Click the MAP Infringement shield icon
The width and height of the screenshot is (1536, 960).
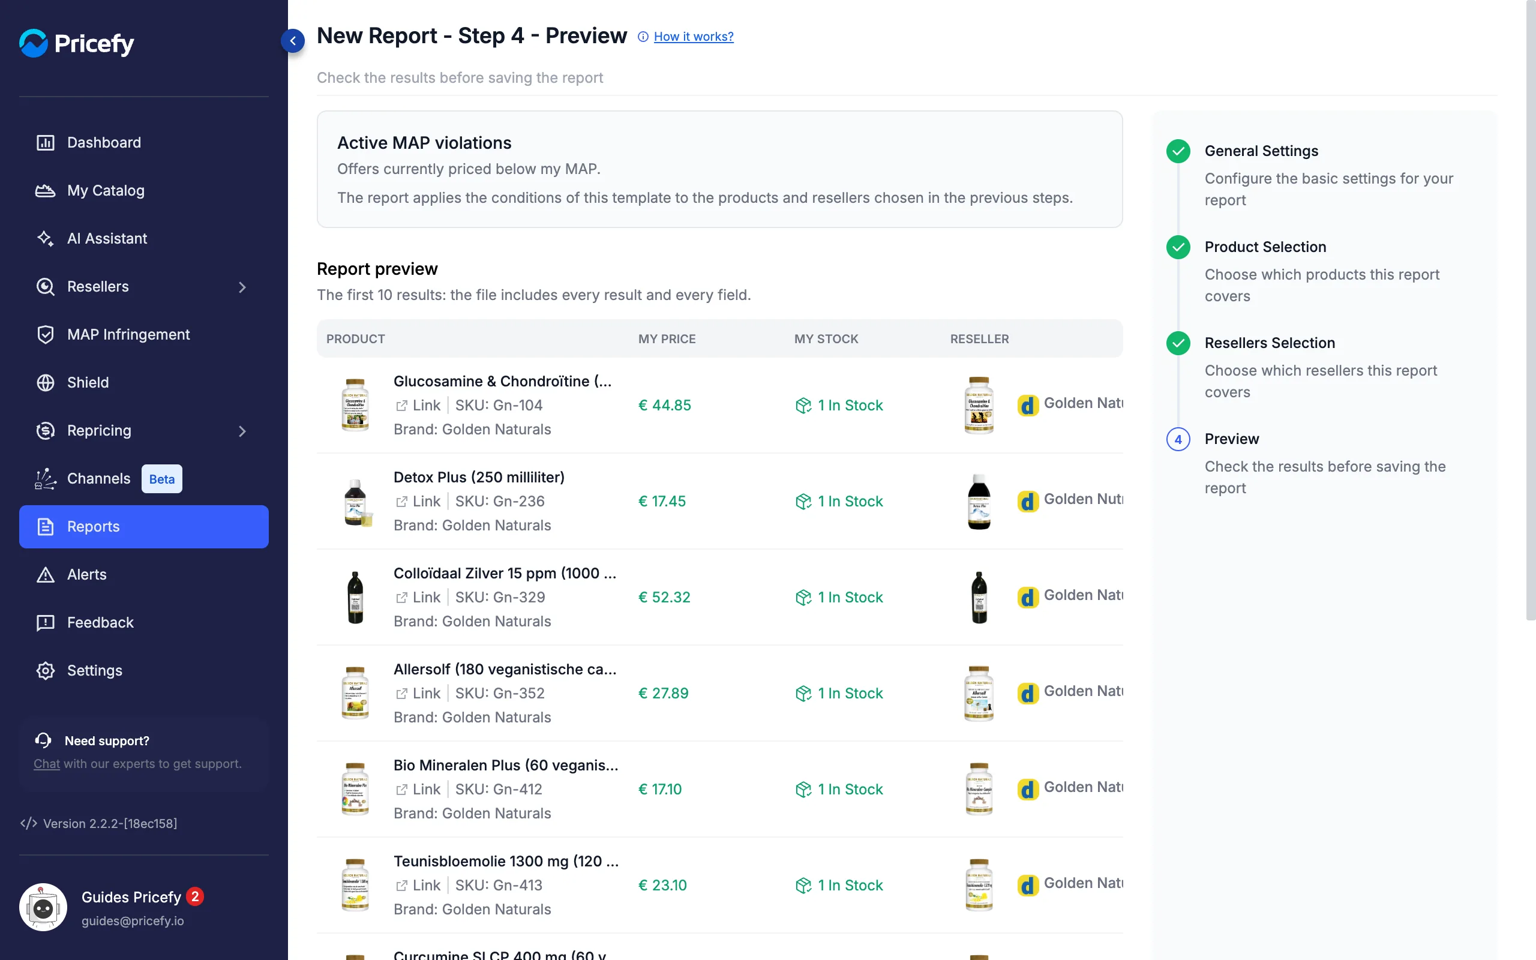(x=45, y=334)
